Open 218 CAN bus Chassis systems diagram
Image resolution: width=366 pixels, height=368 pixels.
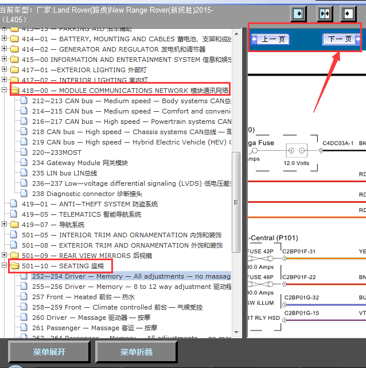[131, 132]
